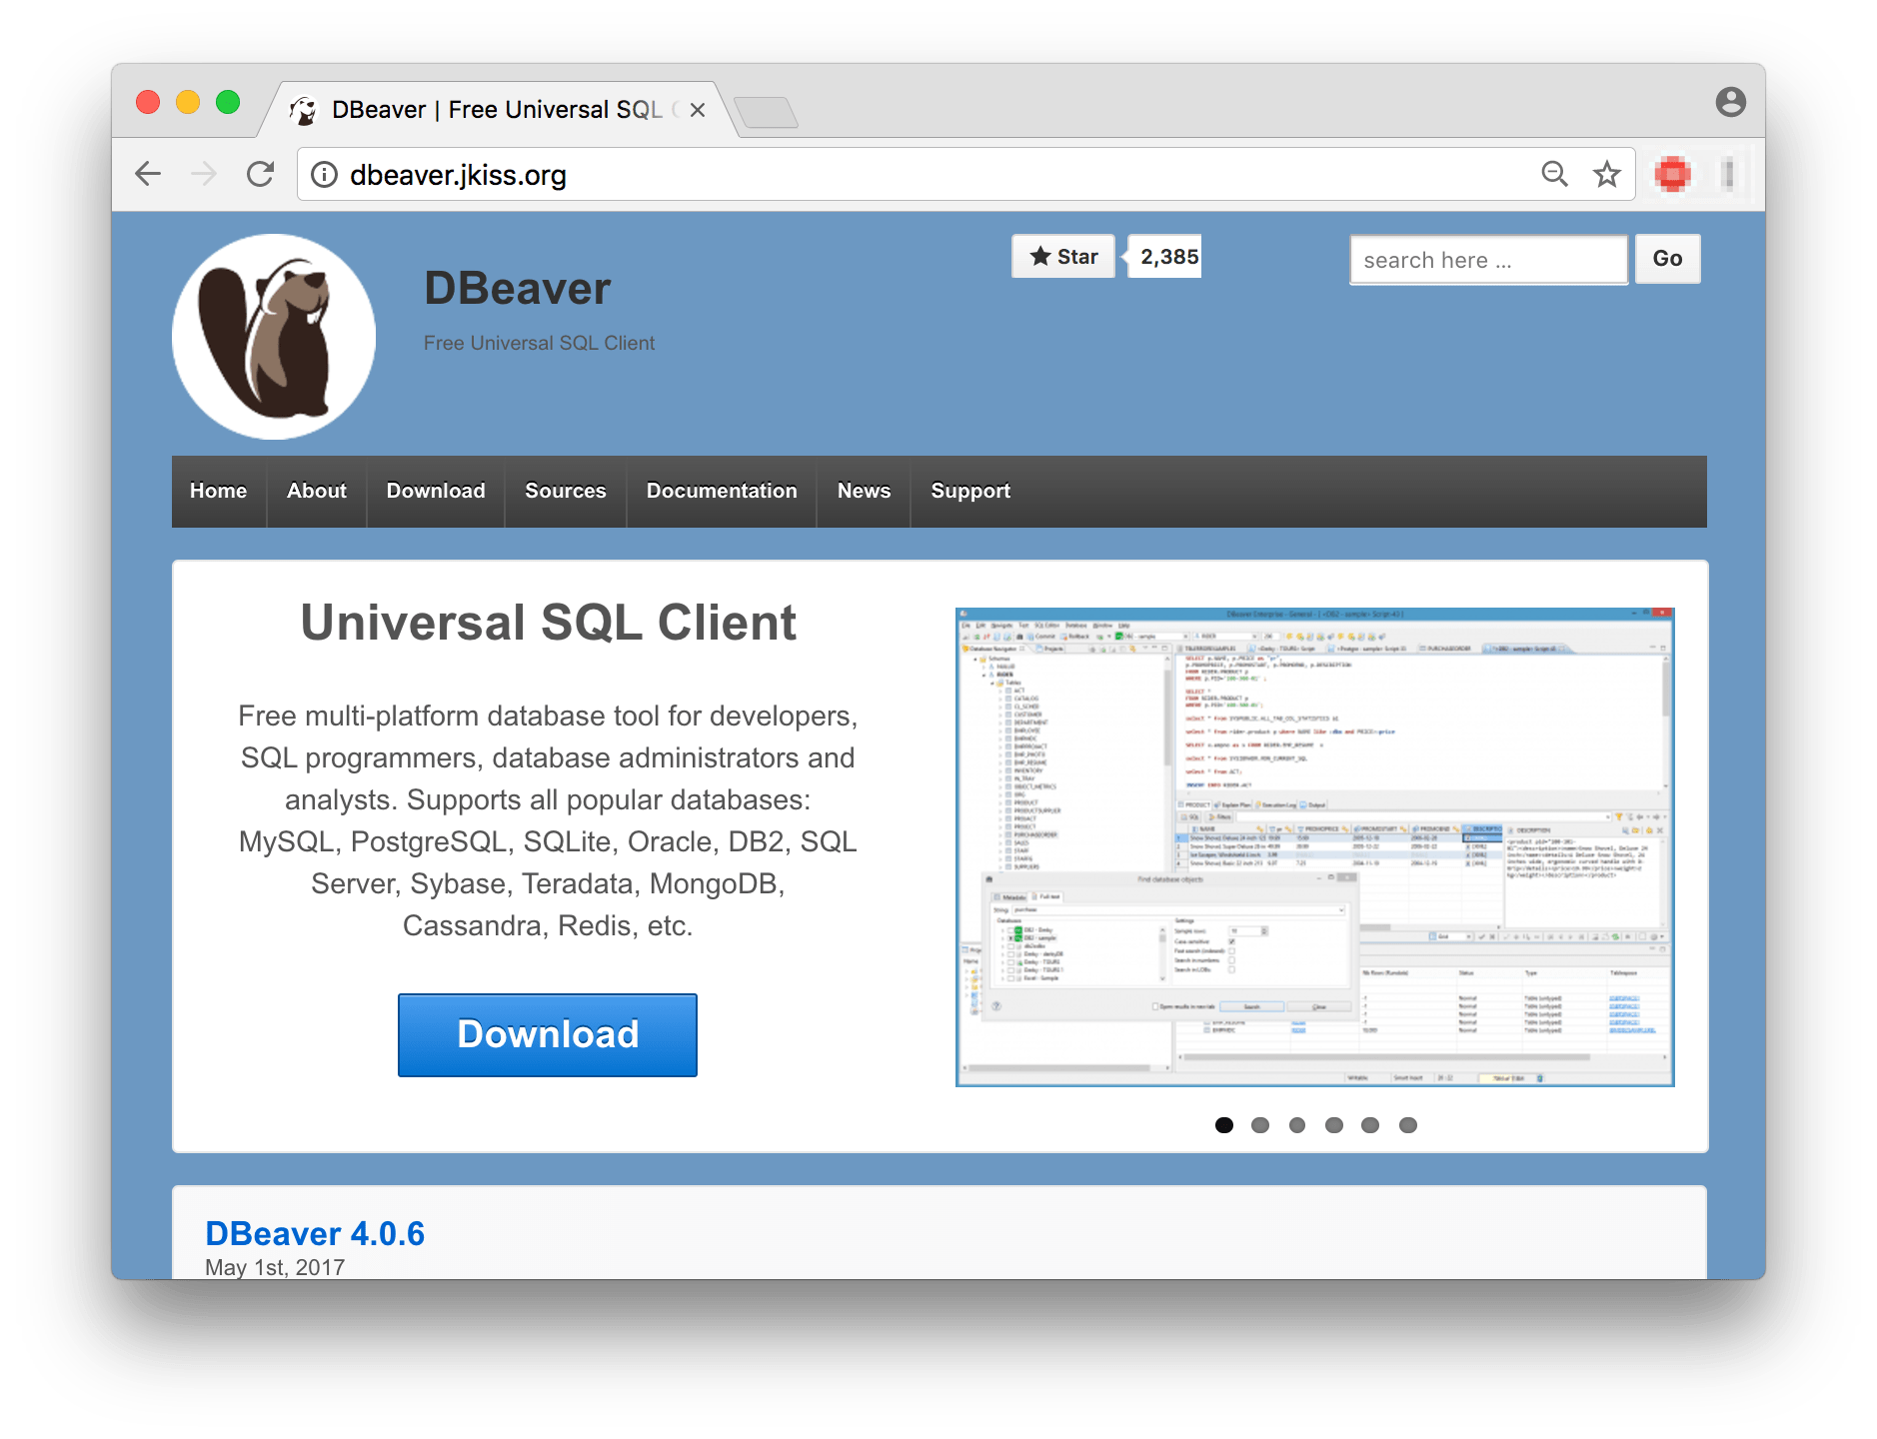Image resolution: width=1877 pixels, height=1439 pixels.
Task: Click the GitHub Star button
Action: (x=1063, y=257)
